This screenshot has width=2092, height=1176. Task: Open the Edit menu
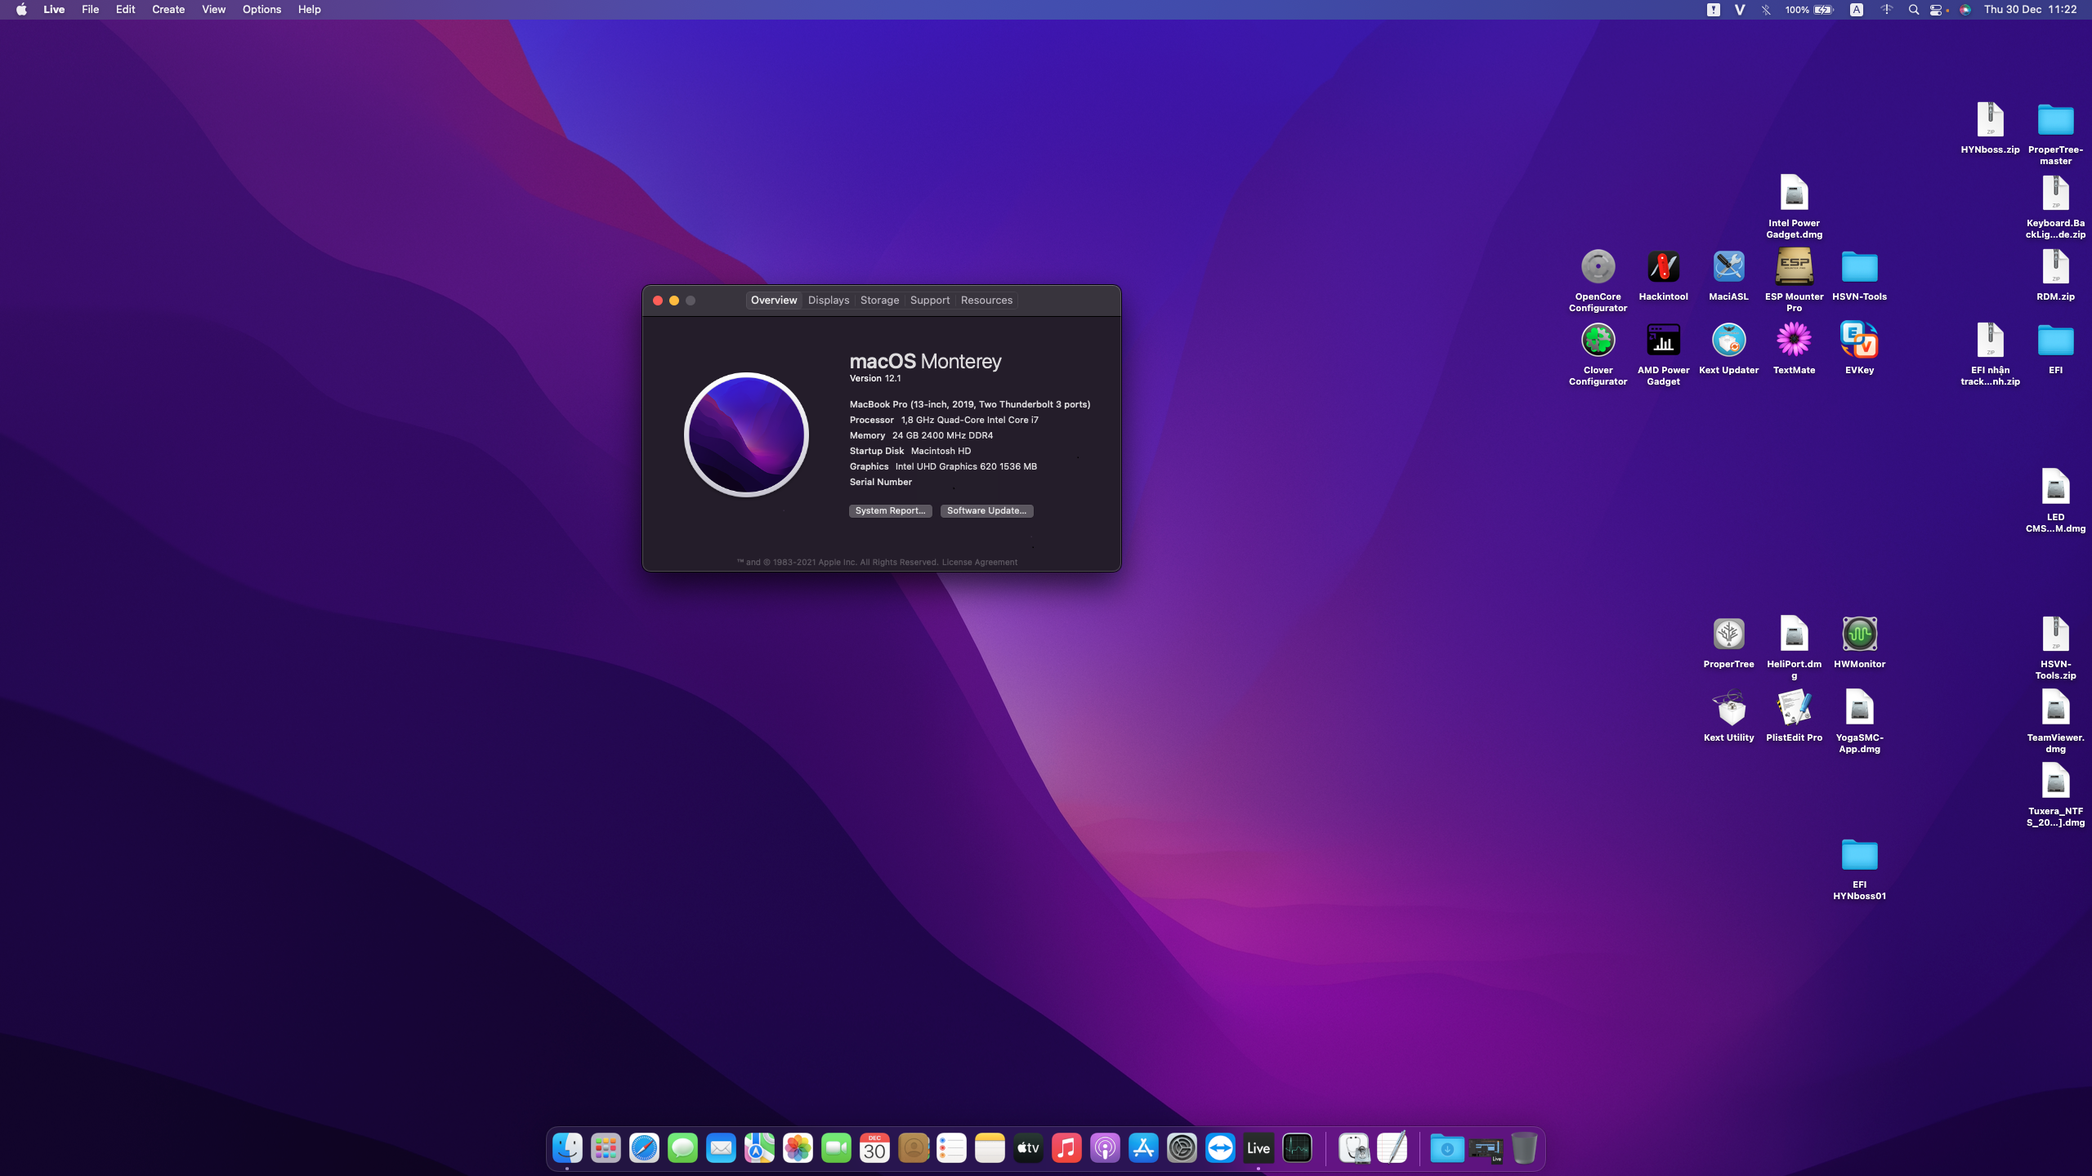click(125, 10)
